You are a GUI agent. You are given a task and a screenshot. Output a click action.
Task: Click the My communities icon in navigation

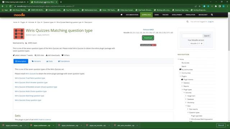pyautogui.click(x=180, y=70)
